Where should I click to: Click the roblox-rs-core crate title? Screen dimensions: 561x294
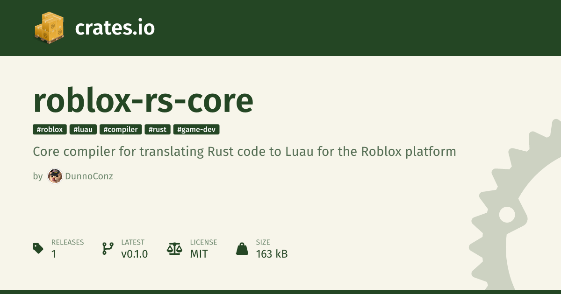tap(143, 100)
